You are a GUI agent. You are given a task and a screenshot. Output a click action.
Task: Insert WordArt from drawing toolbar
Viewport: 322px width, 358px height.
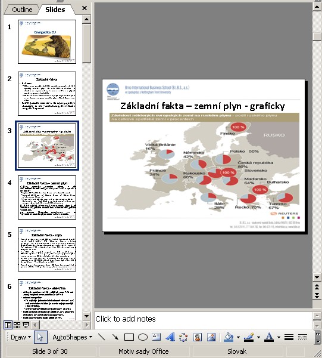tap(170, 337)
